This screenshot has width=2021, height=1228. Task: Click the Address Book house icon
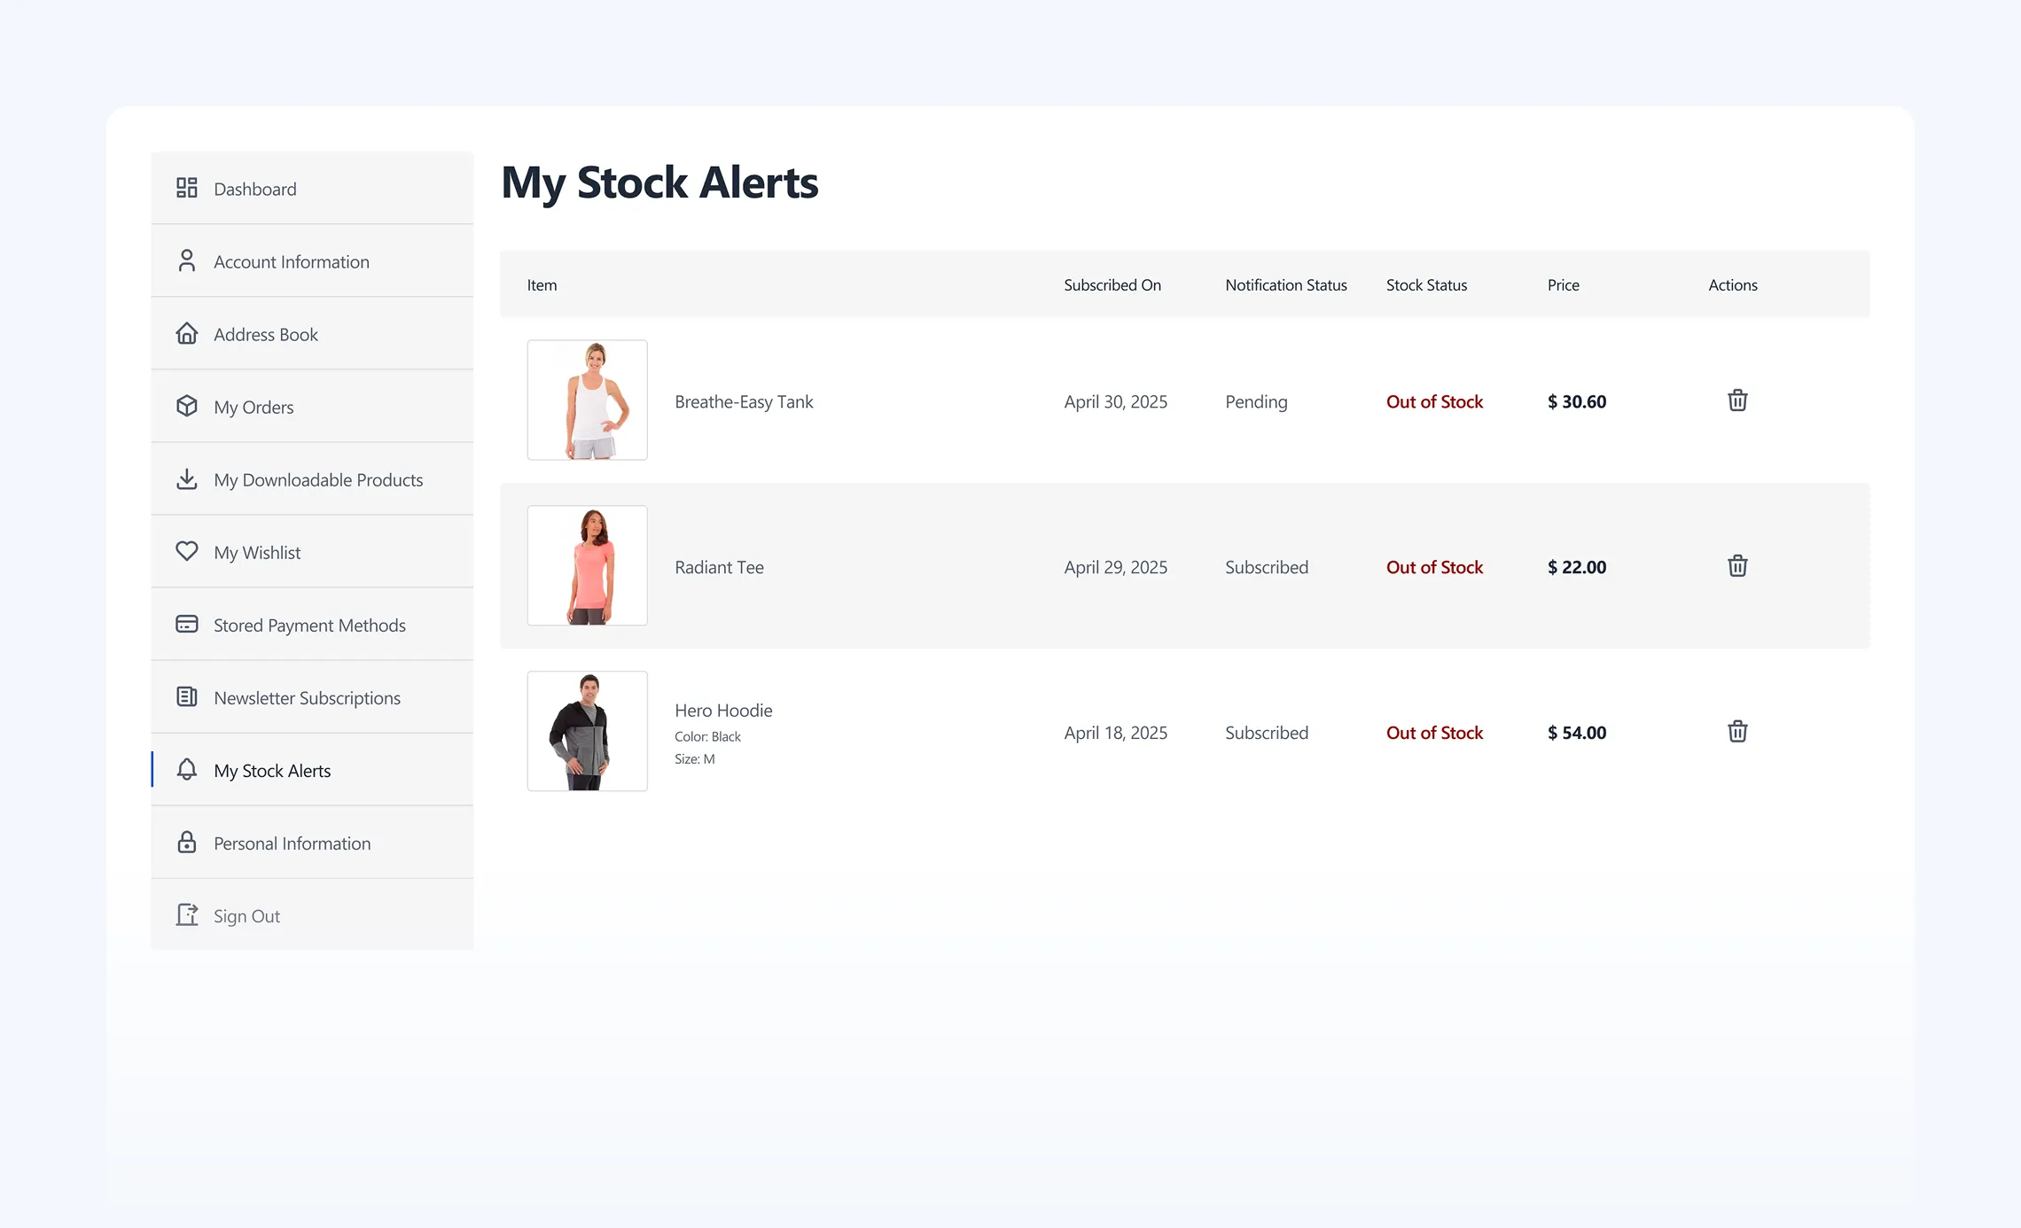(x=186, y=334)
